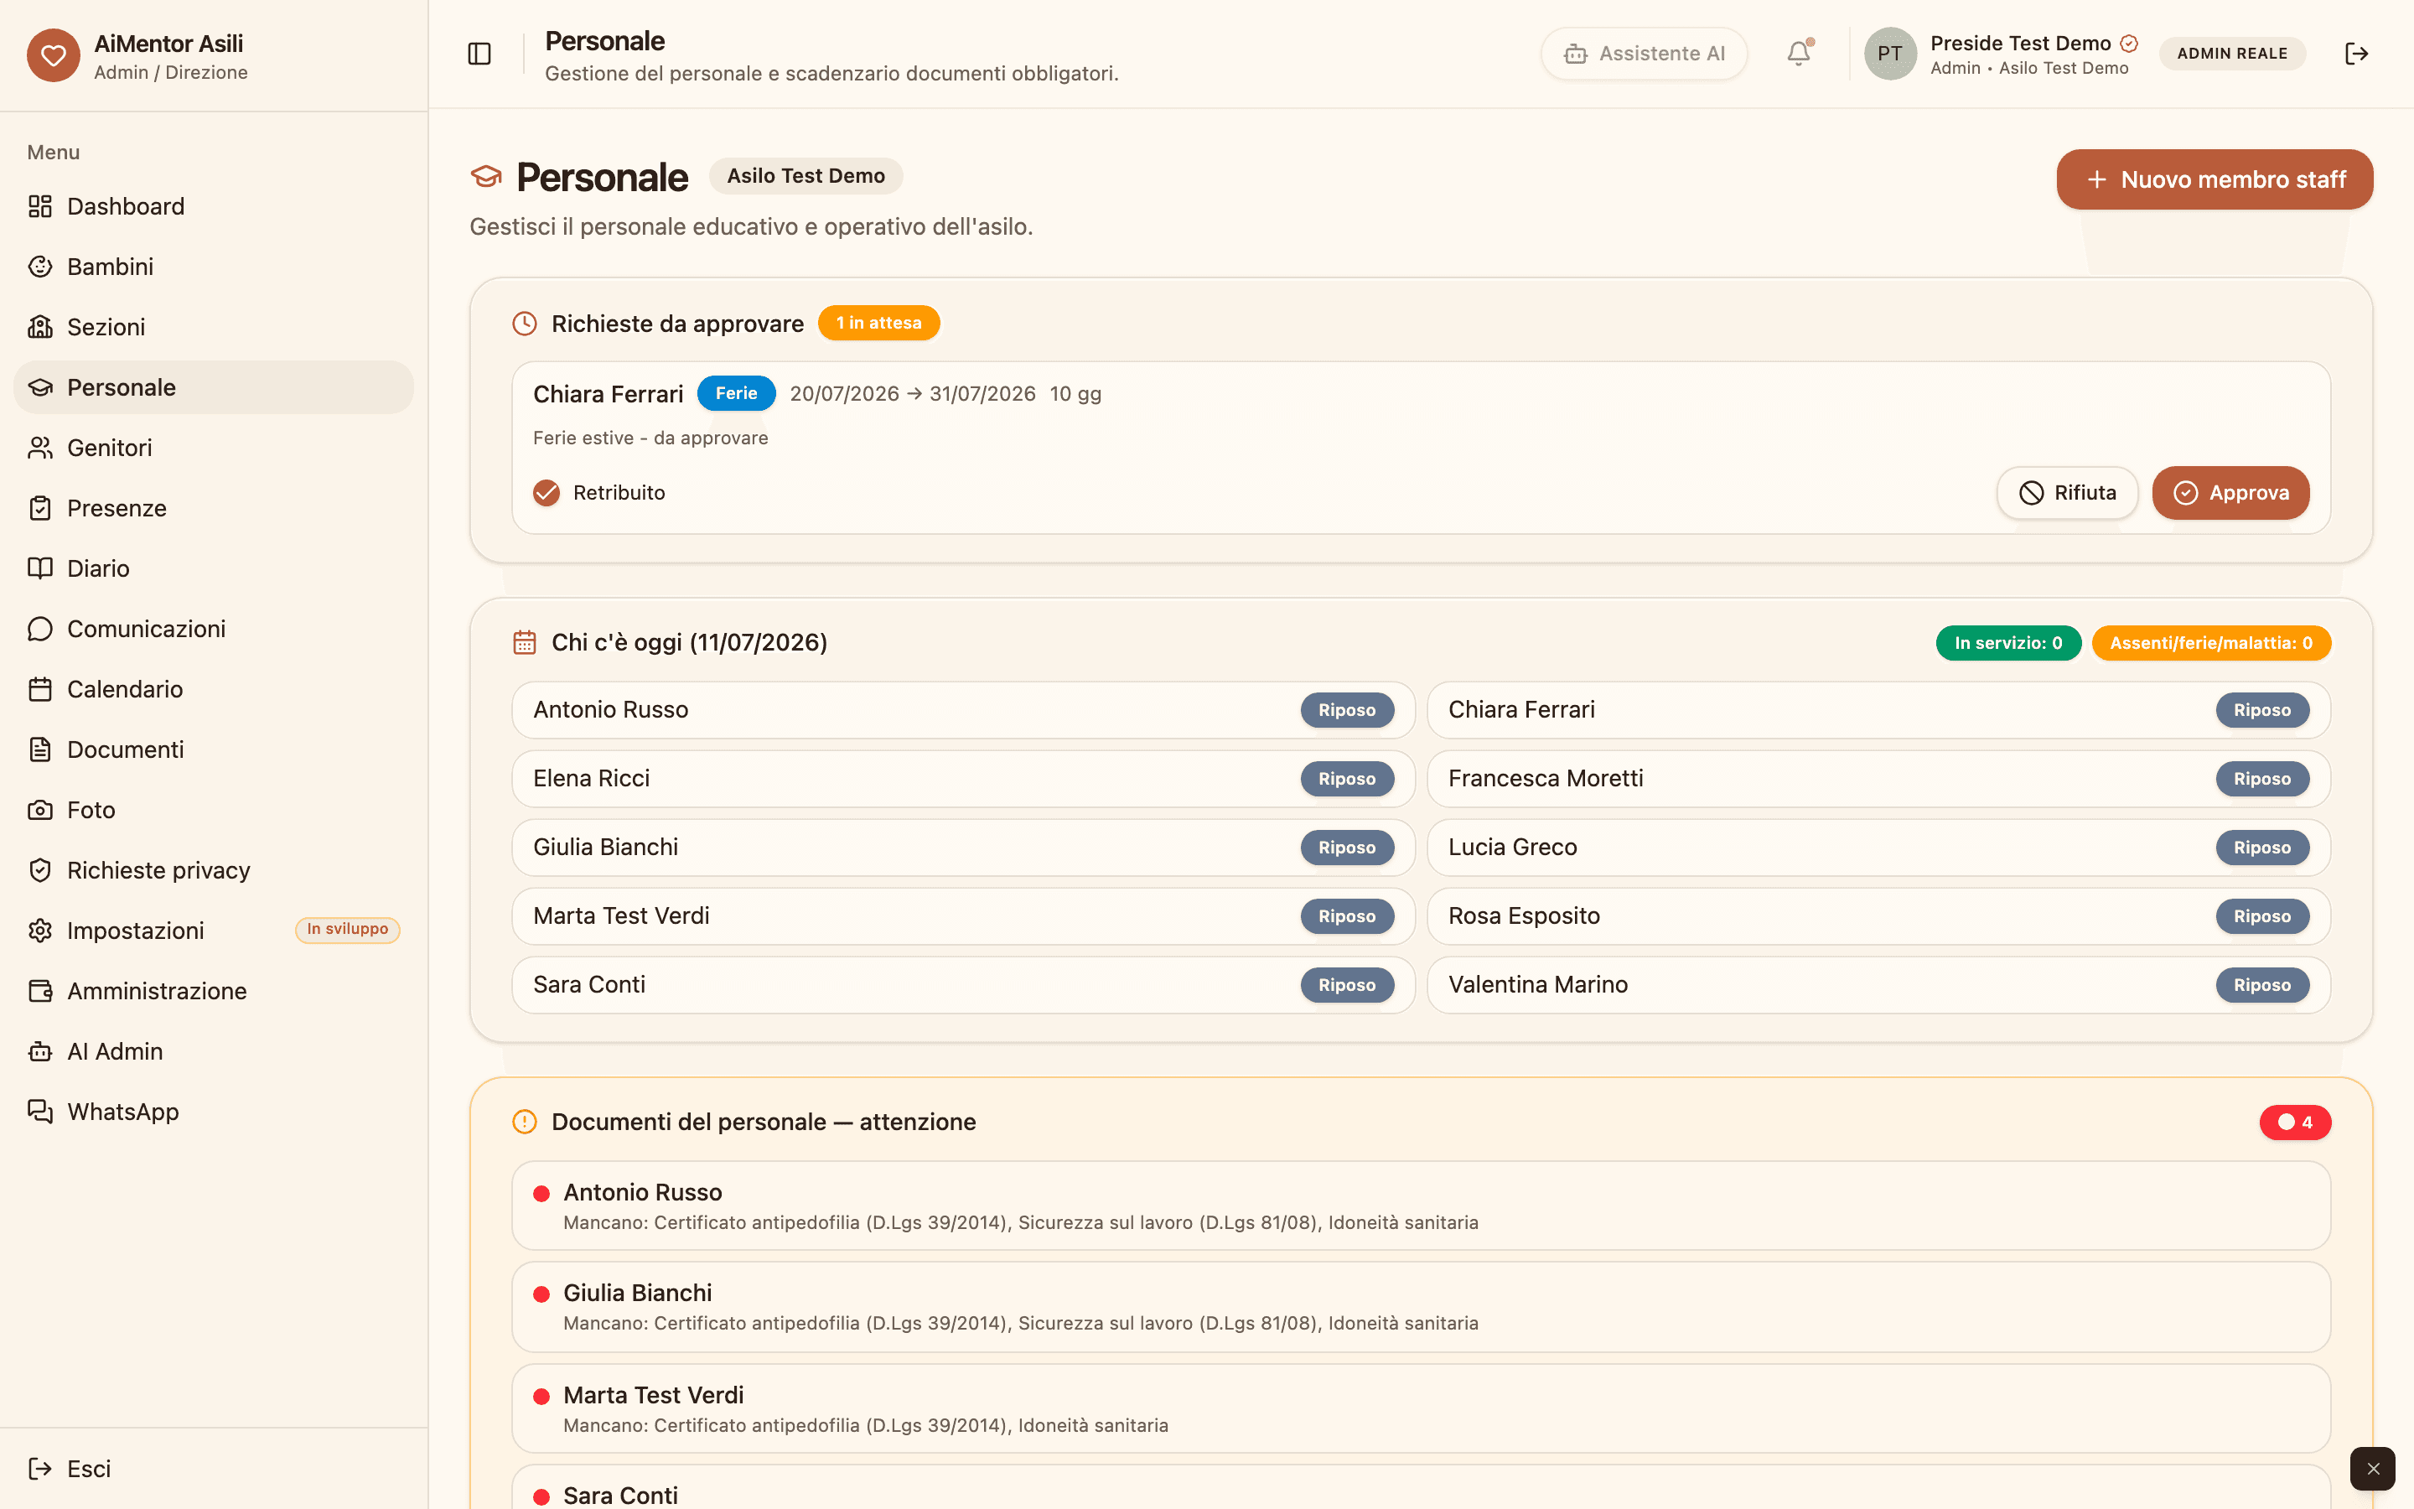Click the Presenze clipboard icon
Viewport: 2414px width, 1509px height.
click(x=40, y=508)
